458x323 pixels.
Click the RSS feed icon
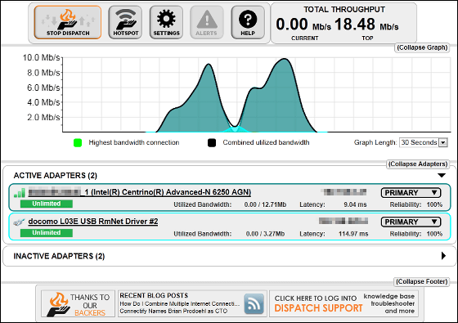point(254,304)
